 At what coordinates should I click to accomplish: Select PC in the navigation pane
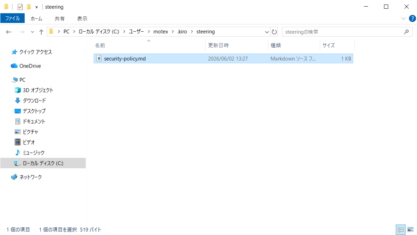[22, 80]
